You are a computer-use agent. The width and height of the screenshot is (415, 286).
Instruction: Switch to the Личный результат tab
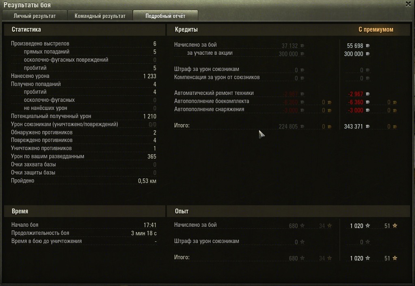coord(35,15)
